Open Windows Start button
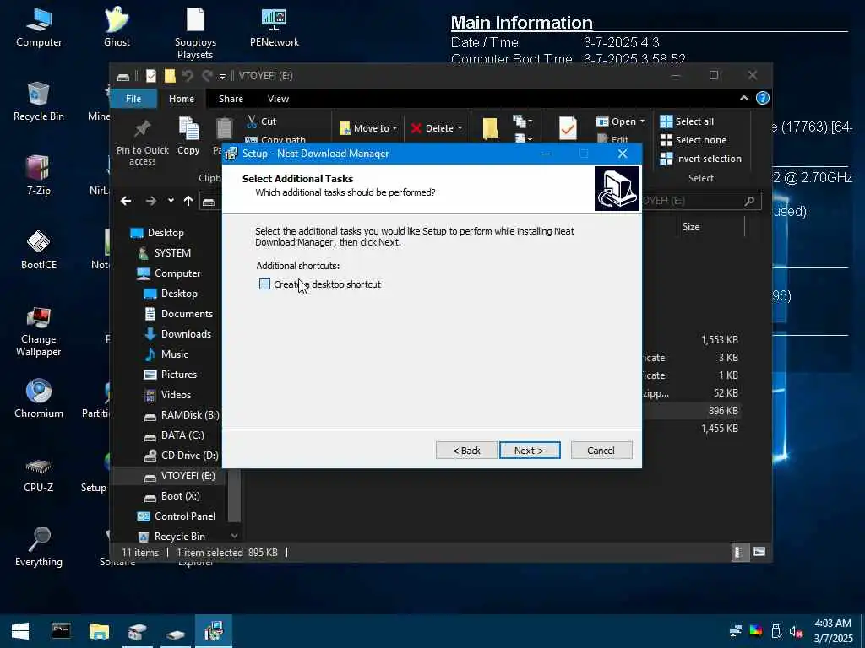 tap(20, 631)
